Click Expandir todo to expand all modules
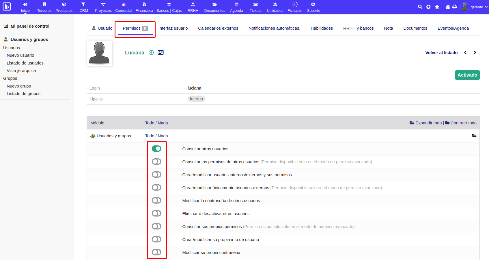The width and height of the screenshot is (489, 260). click(x=428, y=123)
